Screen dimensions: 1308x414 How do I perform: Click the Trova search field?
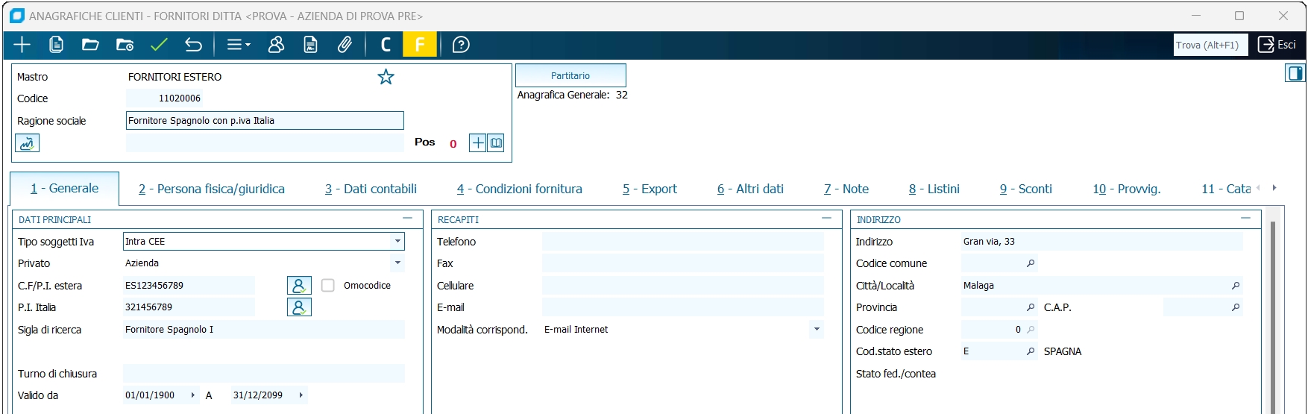[x=1210, y=45]
